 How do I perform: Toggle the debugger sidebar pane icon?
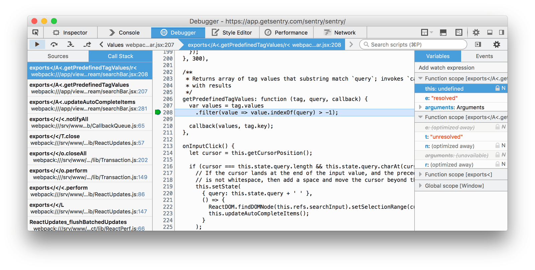tap(478, 44)
